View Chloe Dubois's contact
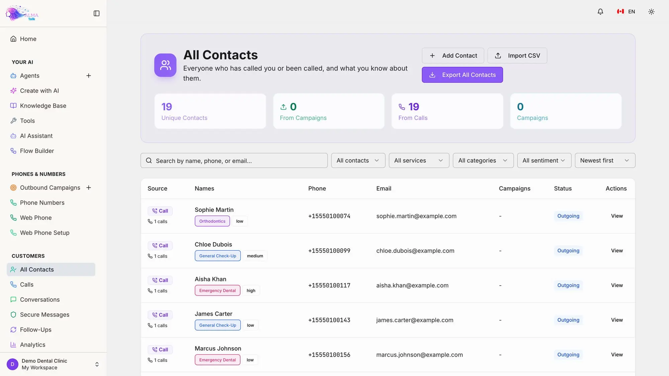This screenshot has width=669, height=376. pos(617,251)
